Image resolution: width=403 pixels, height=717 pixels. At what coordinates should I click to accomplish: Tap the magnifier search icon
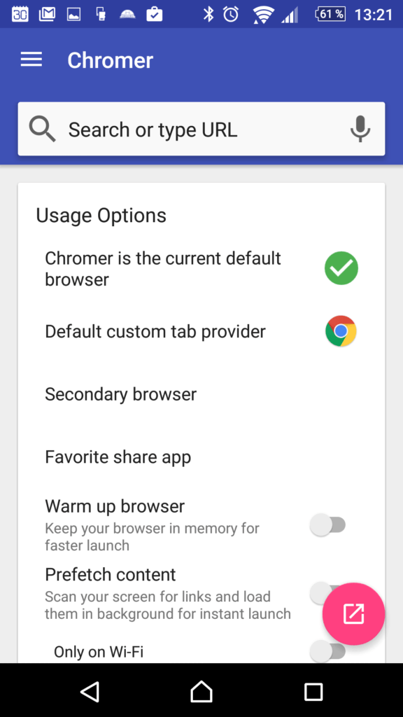[42, 129]
